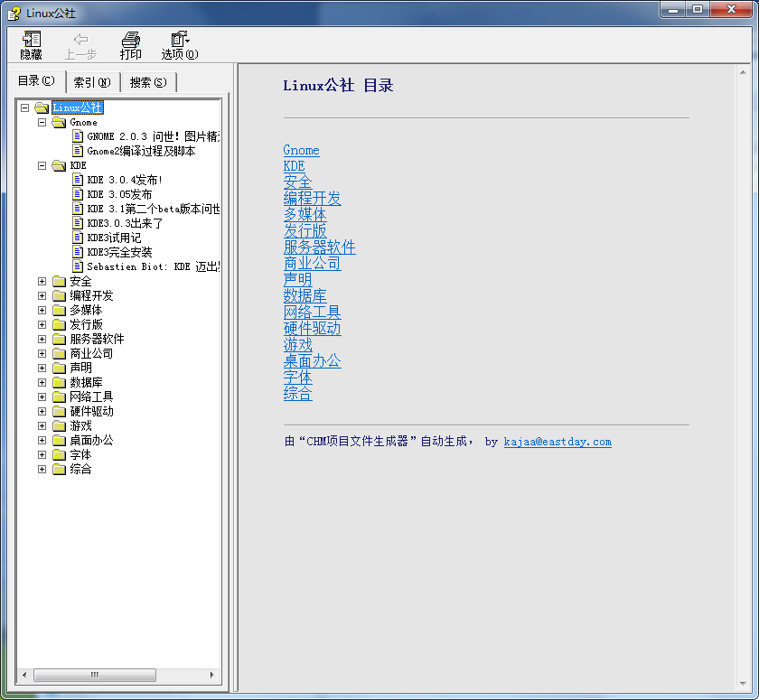The width and height of the screenshot is (759, 700).
Task: Expand the 安全 tree node
Action: 42,281
